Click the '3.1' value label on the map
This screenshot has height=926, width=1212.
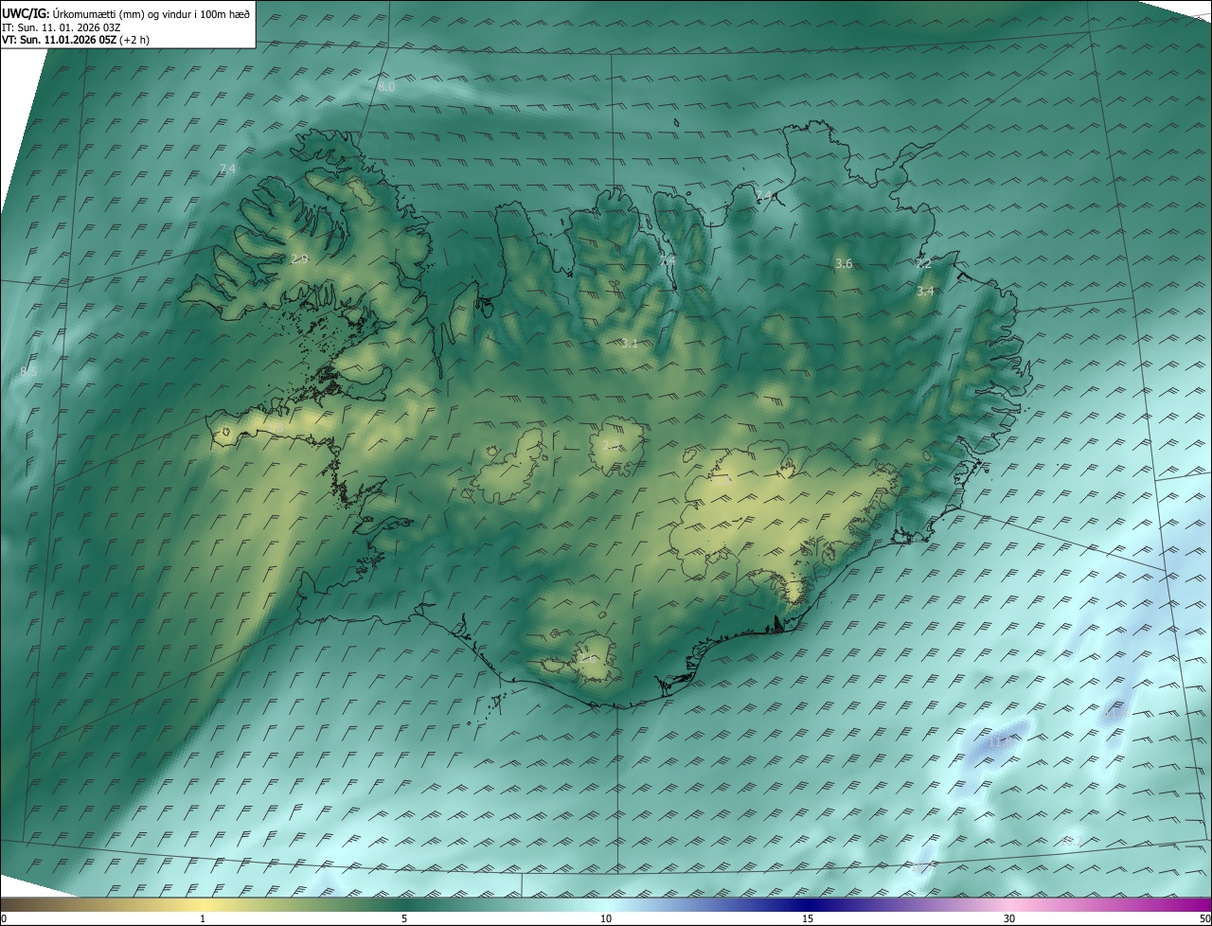tap(630, 343)
